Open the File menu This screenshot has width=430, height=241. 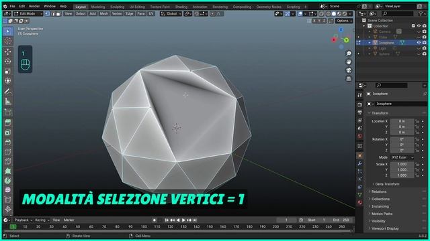[x=12, y=6]
